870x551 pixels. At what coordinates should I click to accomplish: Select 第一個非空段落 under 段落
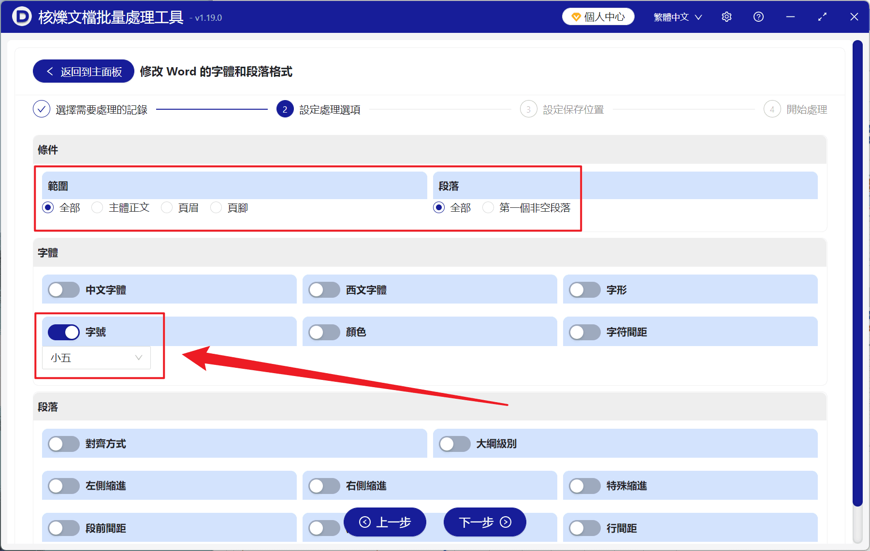point(488,207)
